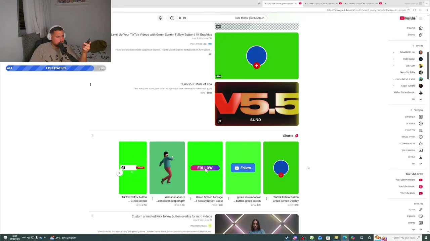Screen dimensions: 430x241
Task: Play the blue circle plus button video thumbnail
Action: (x=257, y=56)
